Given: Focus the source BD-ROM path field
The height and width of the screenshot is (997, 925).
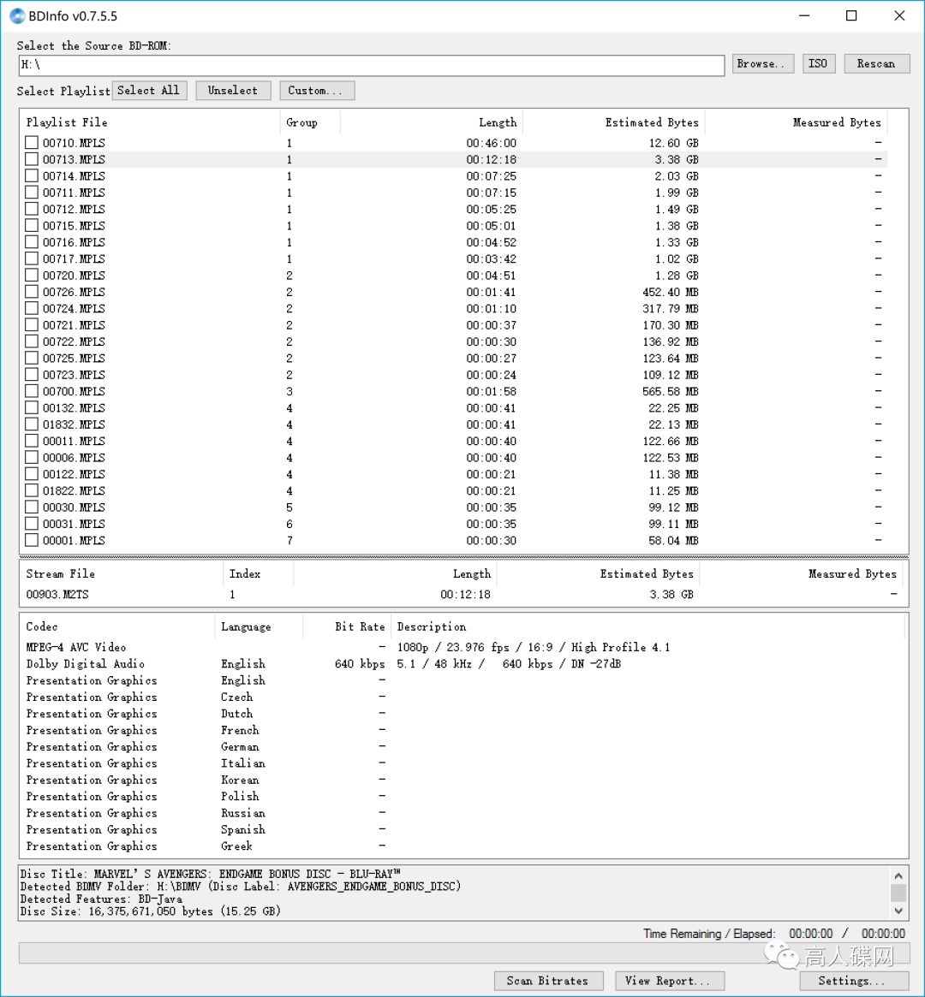Looking at the screenshot, I should pos(372,65).
